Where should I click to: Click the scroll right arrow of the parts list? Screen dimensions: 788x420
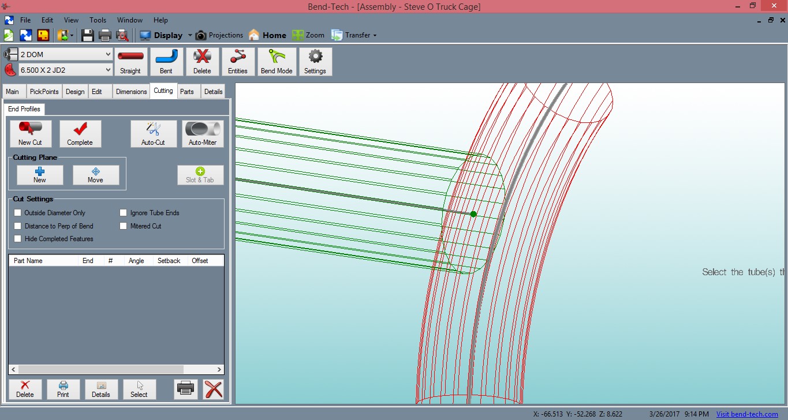[x=219, y=369]
